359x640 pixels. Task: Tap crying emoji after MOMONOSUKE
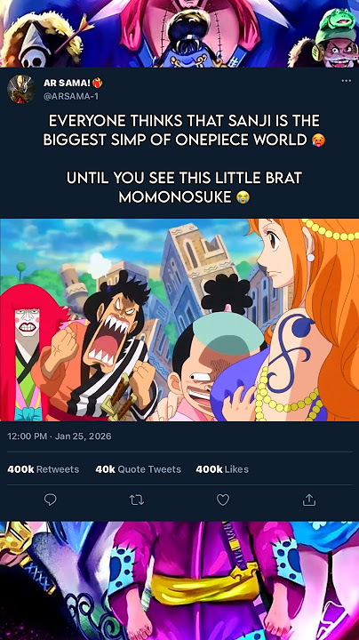point(243,197)
